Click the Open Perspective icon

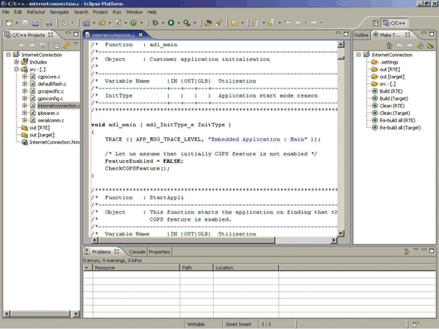[x=375, y=23]
